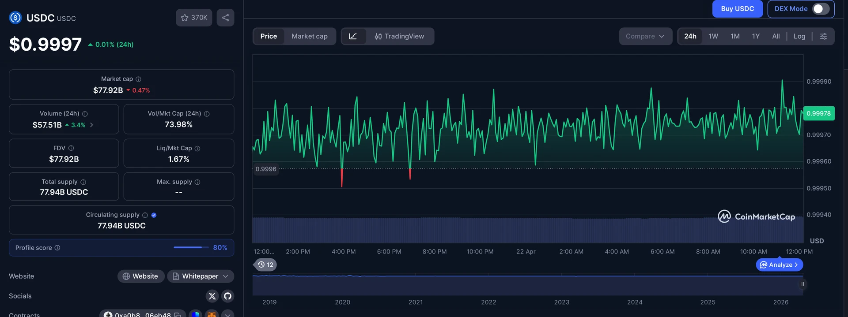
Task: Open Profile score info icon
Action: tap(57, 248)
